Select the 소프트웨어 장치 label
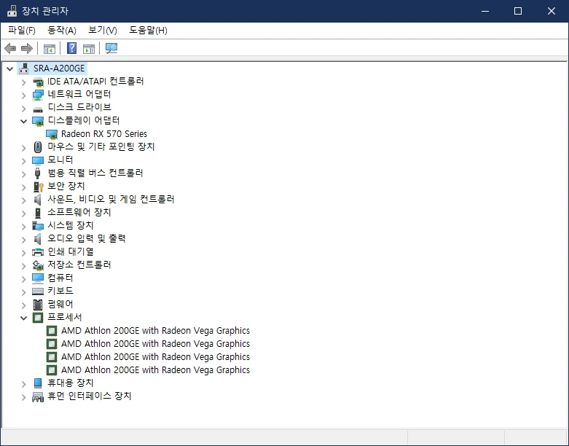The image size is (569, 446). (x=79, y=212)
